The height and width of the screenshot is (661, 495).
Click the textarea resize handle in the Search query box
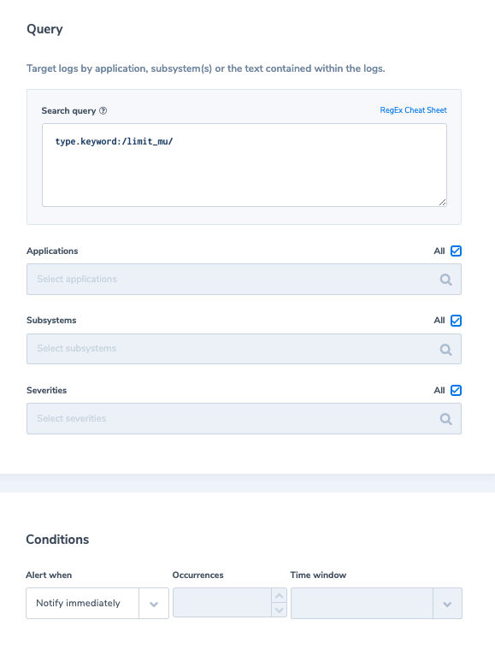[x=442, y=203]
